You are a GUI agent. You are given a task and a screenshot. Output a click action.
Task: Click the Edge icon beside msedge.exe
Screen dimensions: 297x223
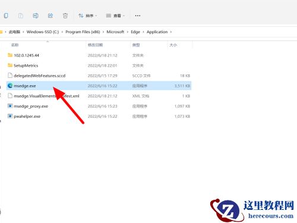(10, 86)
